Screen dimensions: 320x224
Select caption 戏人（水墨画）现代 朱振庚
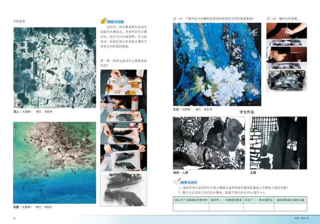tap(33, 112)
